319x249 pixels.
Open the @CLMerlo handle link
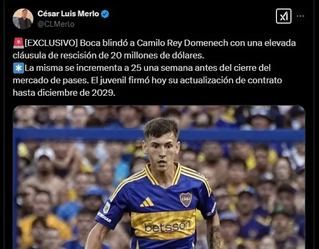tap(56, 24)
